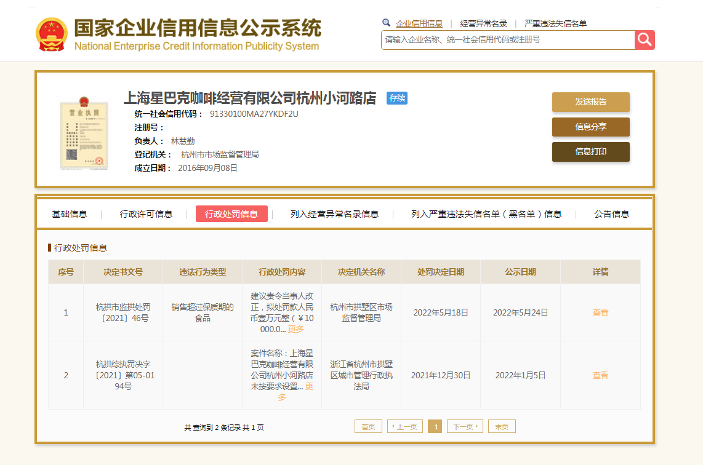
Task: Click the responsible person name 林慧勤
Action: click(x=183, y=141)
